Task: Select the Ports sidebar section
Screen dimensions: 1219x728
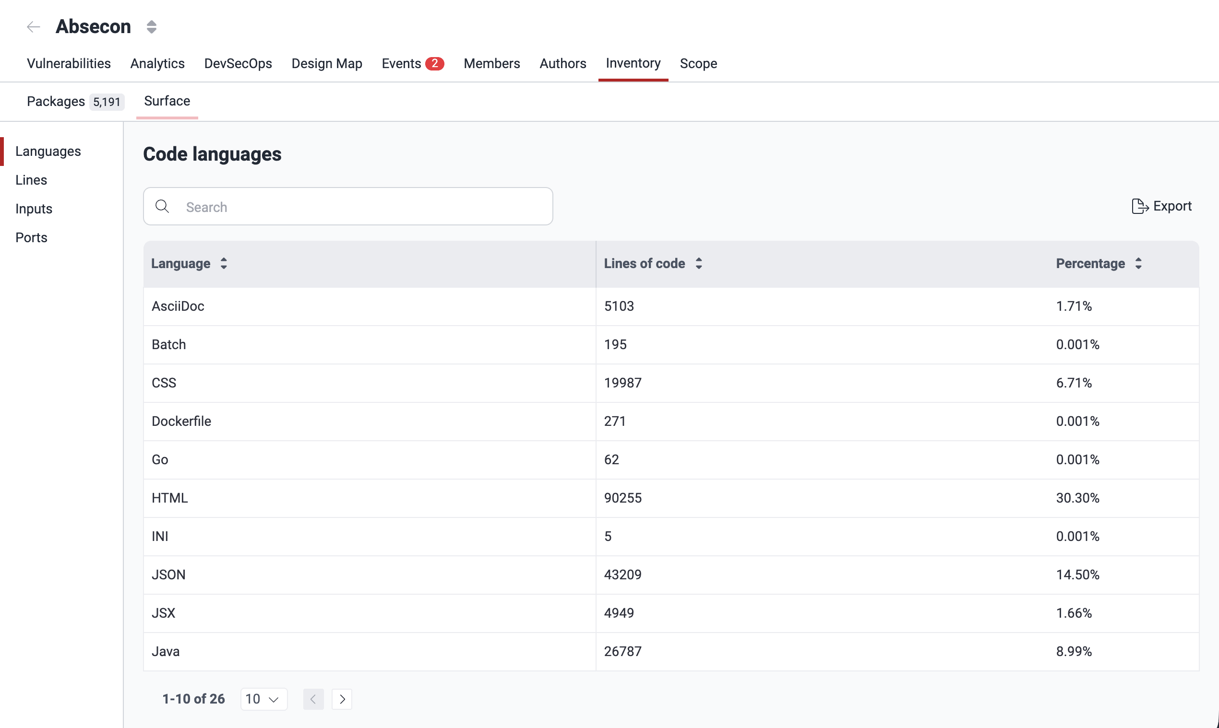Action: [x=31, y=237]
